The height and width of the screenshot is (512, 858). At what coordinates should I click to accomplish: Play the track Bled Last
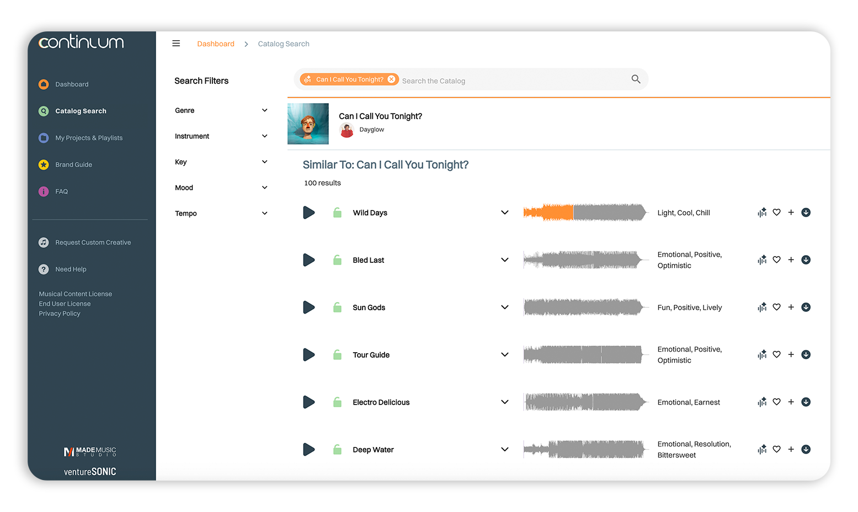point(309,260)
